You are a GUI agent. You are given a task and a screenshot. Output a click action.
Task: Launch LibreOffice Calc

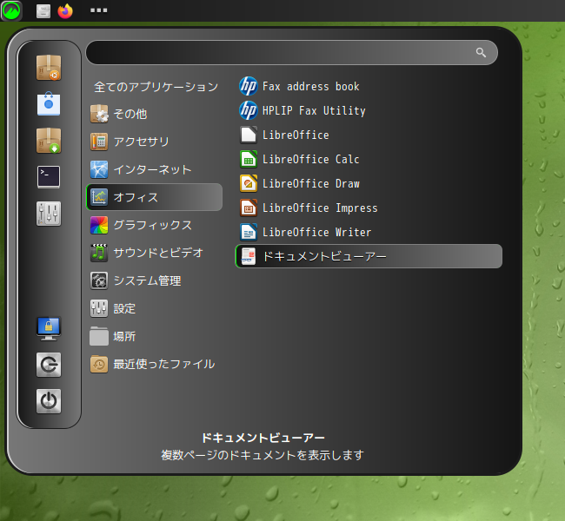pyautogui.click(x=369, y=159)
